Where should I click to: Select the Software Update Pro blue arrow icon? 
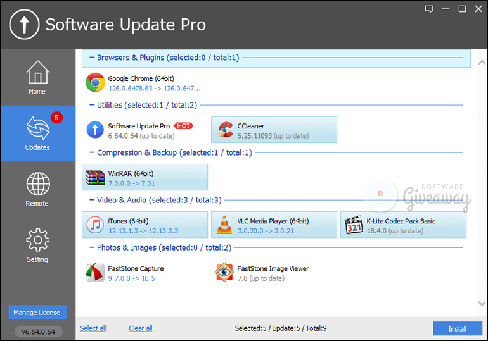click(95, 130)
